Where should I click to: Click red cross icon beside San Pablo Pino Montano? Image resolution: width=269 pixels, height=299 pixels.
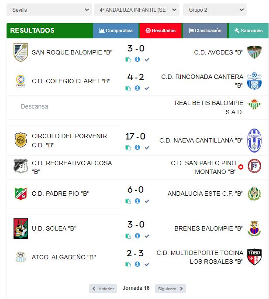click(241, 167)
